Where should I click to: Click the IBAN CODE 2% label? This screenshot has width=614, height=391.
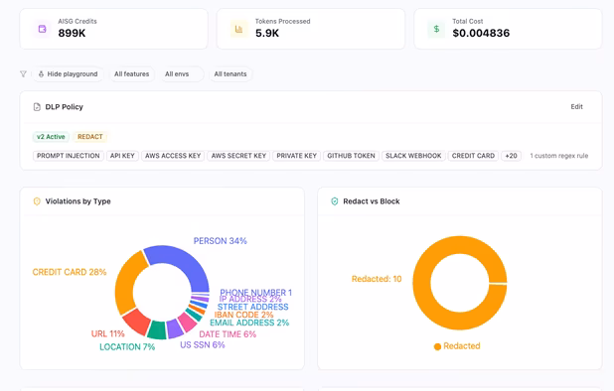[x=243, y=316]
